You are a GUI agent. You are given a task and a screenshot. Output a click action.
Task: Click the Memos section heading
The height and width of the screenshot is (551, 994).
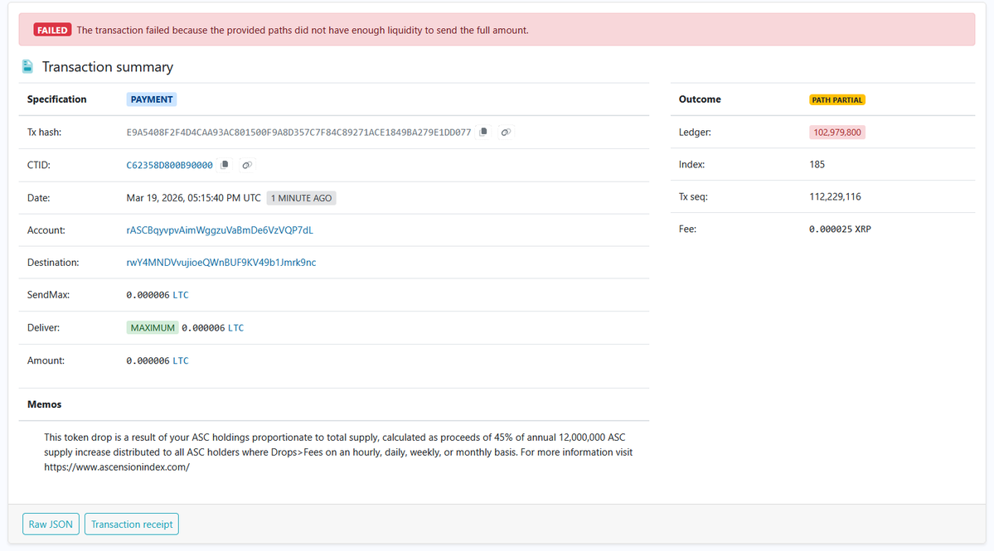[x=45, y=404]
